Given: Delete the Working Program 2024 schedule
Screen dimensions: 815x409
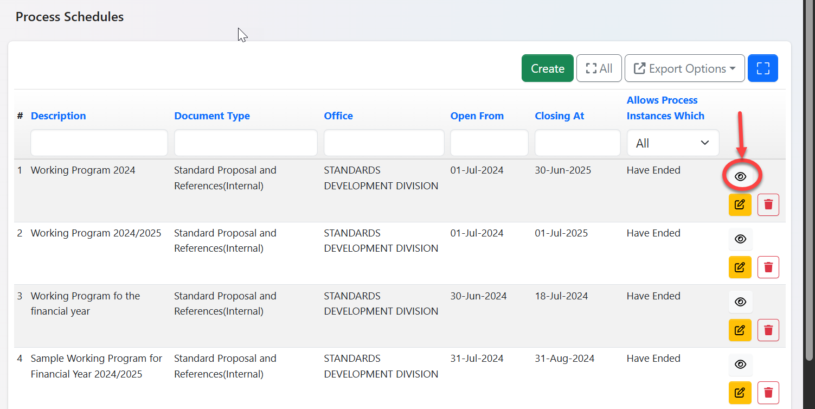Looking at the screenshot, I should click(x=768, y=204).
